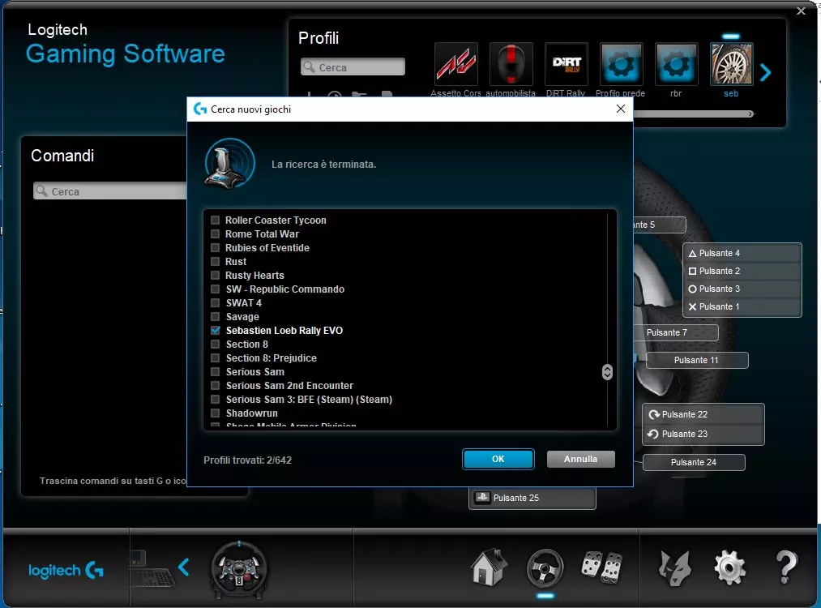Check the Rubies of Eventide box
The image size is (821, 608).
(216, 247)
